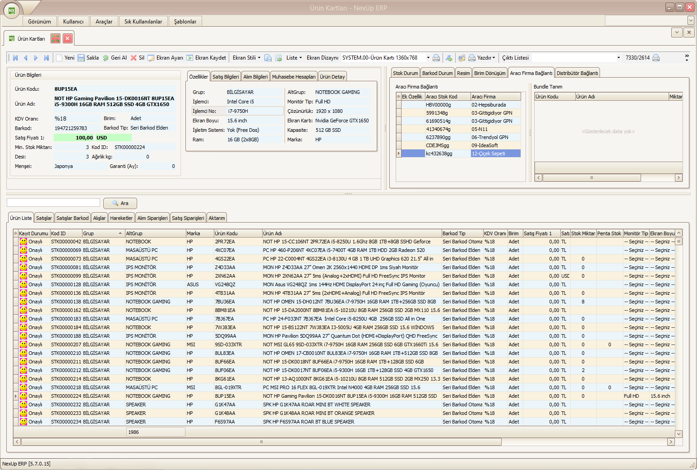This screenshot has width=697, height=470.
Task: Select row with Kod ID STK00000207
Action: (345, 344)
